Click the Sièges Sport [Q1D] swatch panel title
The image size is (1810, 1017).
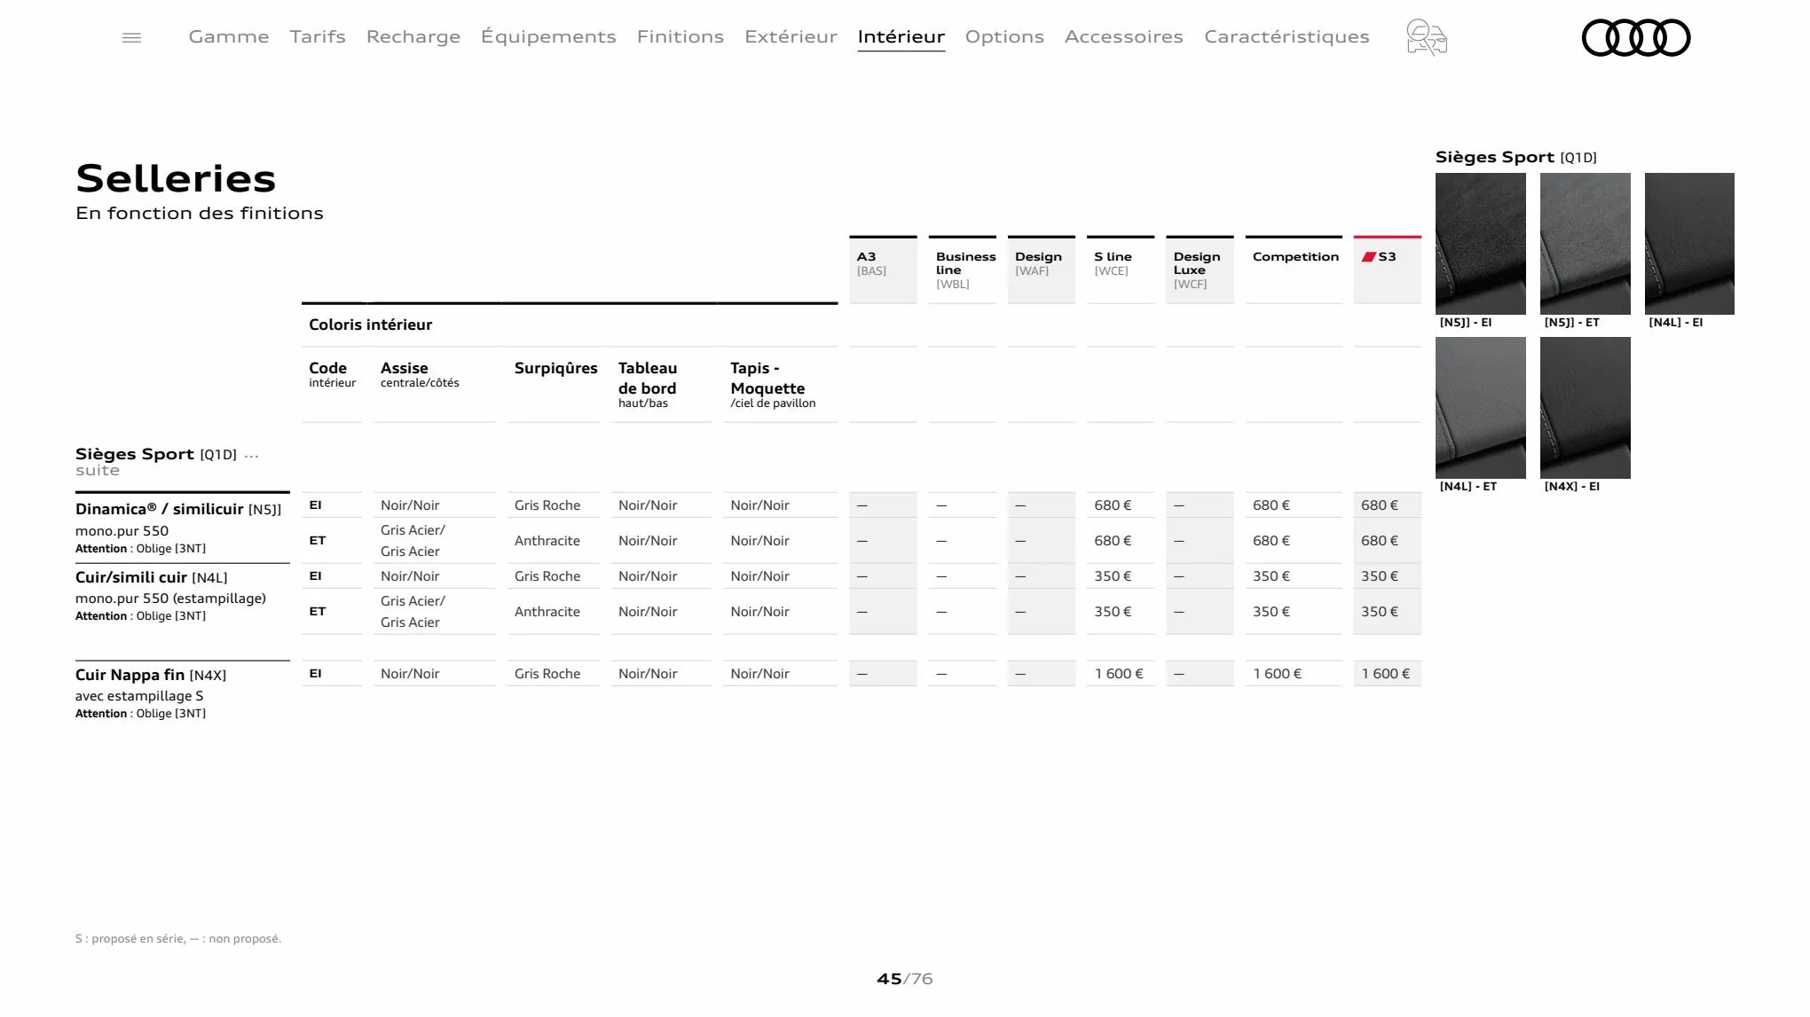[1516, 157]
